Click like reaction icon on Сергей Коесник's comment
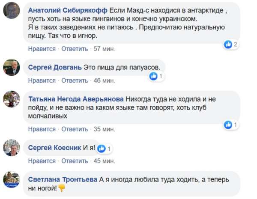 tap(102, 149)
